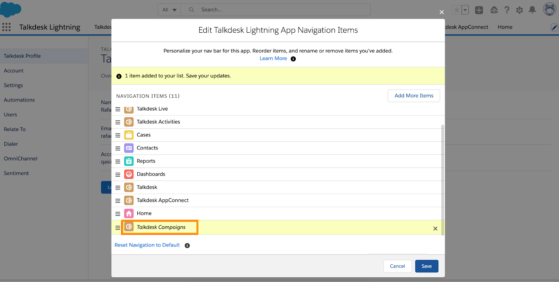
Task: Open the Talkdesk Profile sidebar item
Action: (x=44, y=56)
